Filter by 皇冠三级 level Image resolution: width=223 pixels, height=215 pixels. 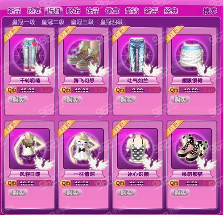pyautogui.click(x=82, y=22)
